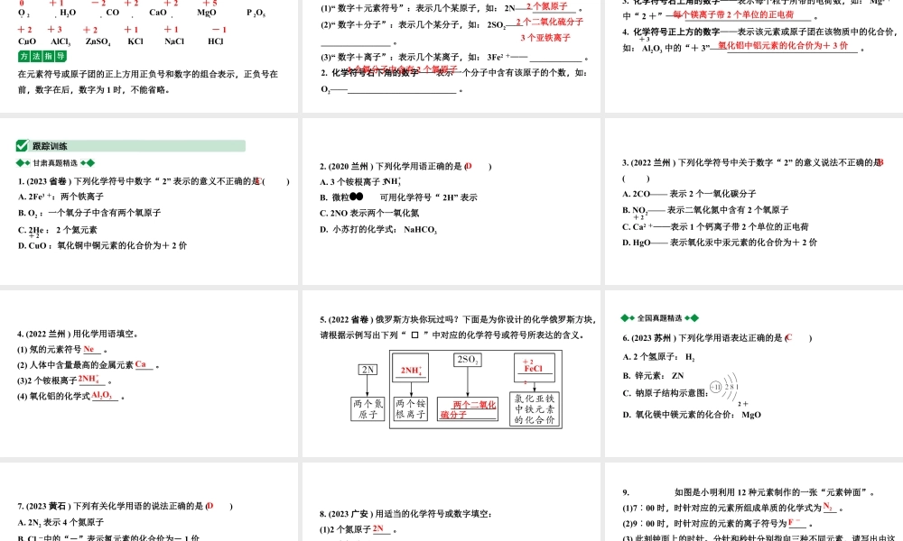Click the red +3 valence annotation above AlCl3

pyautogui.click(x=54, y=28)
